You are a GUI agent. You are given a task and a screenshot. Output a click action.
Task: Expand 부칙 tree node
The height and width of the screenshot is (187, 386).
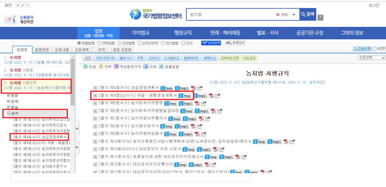coord(8,101)
